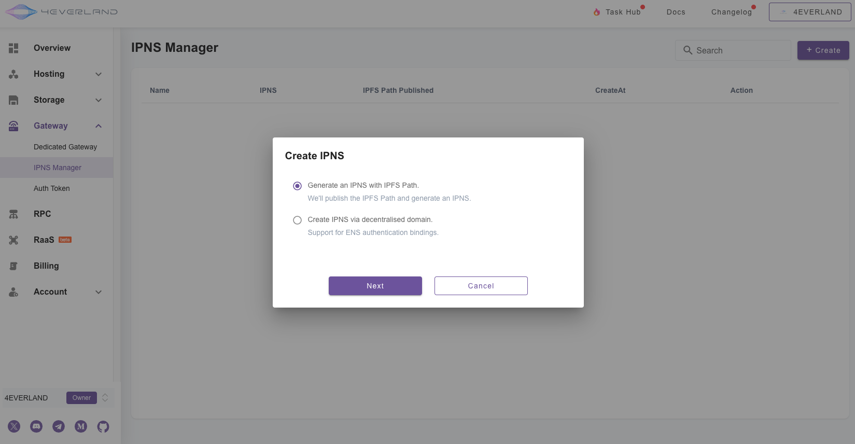Click the X (Twitter) social icon
This screenshot has width=855, height=444.
pos(14,426)
